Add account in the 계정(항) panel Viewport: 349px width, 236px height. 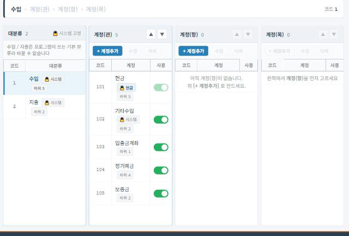tap(194, 51)
